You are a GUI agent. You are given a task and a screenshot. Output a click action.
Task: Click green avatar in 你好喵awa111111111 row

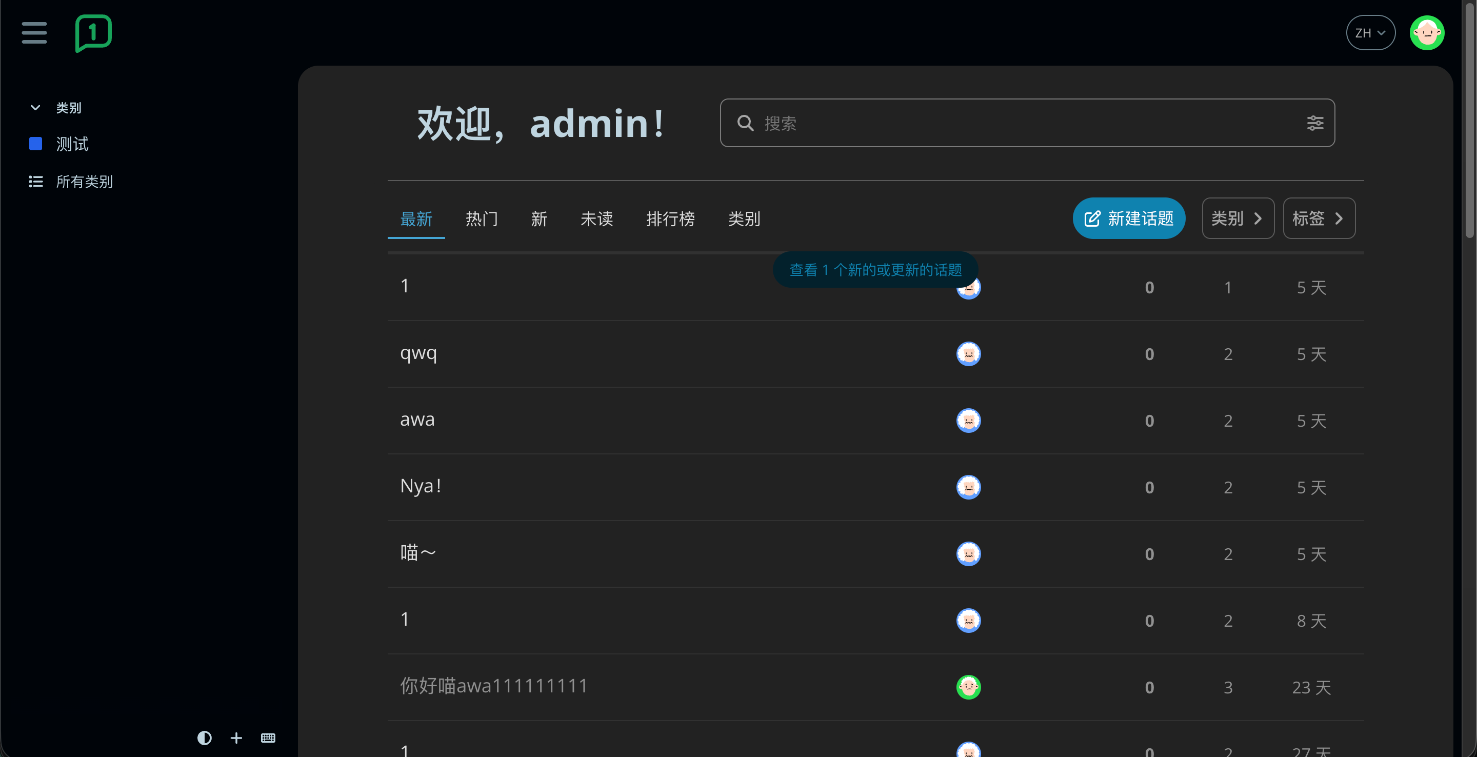pos(968,687)
